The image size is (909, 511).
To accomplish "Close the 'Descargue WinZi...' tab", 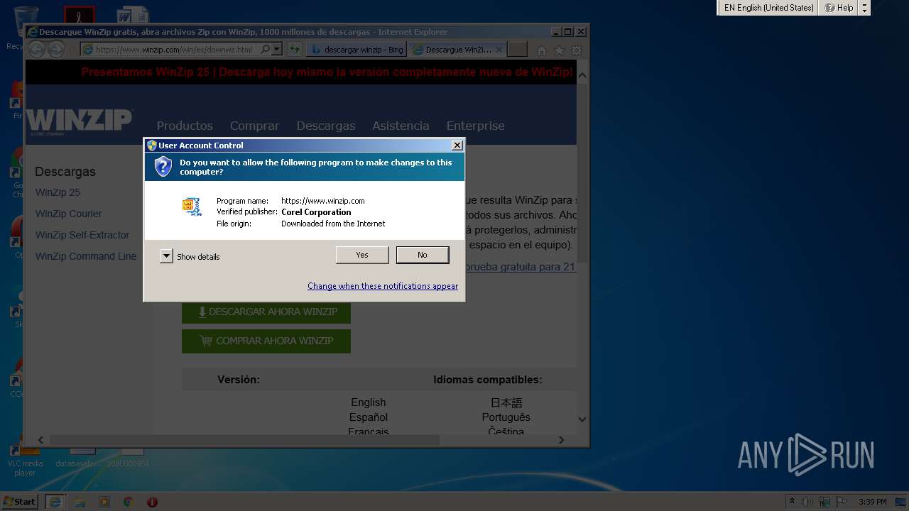I will point(499,50).
